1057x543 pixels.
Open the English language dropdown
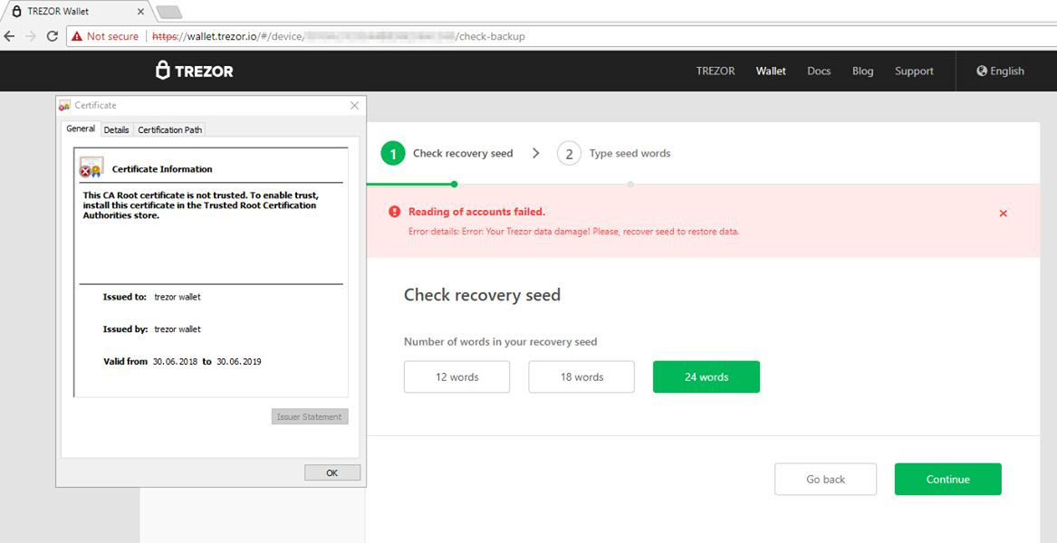click(x=1000, y=71)
